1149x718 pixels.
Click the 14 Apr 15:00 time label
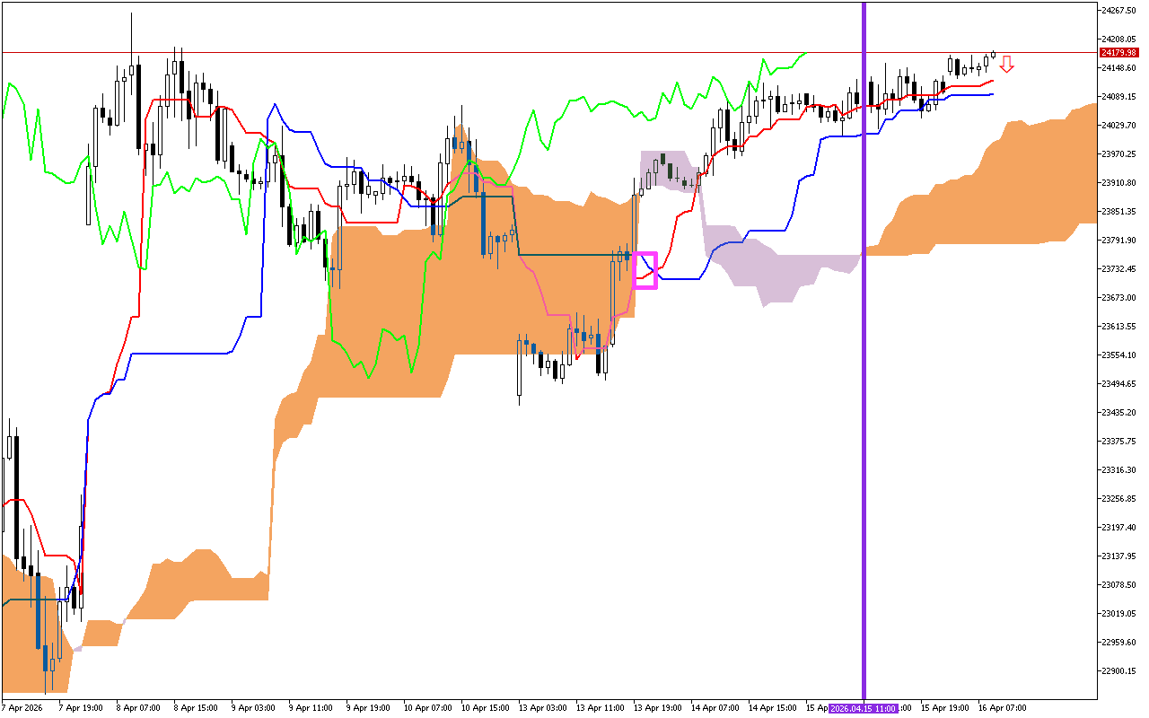[772, 708]
